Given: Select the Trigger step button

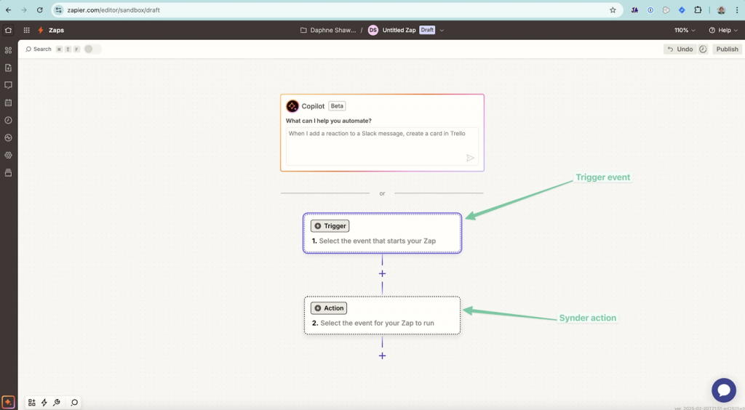Looking at the screenshot, I should coord(330,226).
